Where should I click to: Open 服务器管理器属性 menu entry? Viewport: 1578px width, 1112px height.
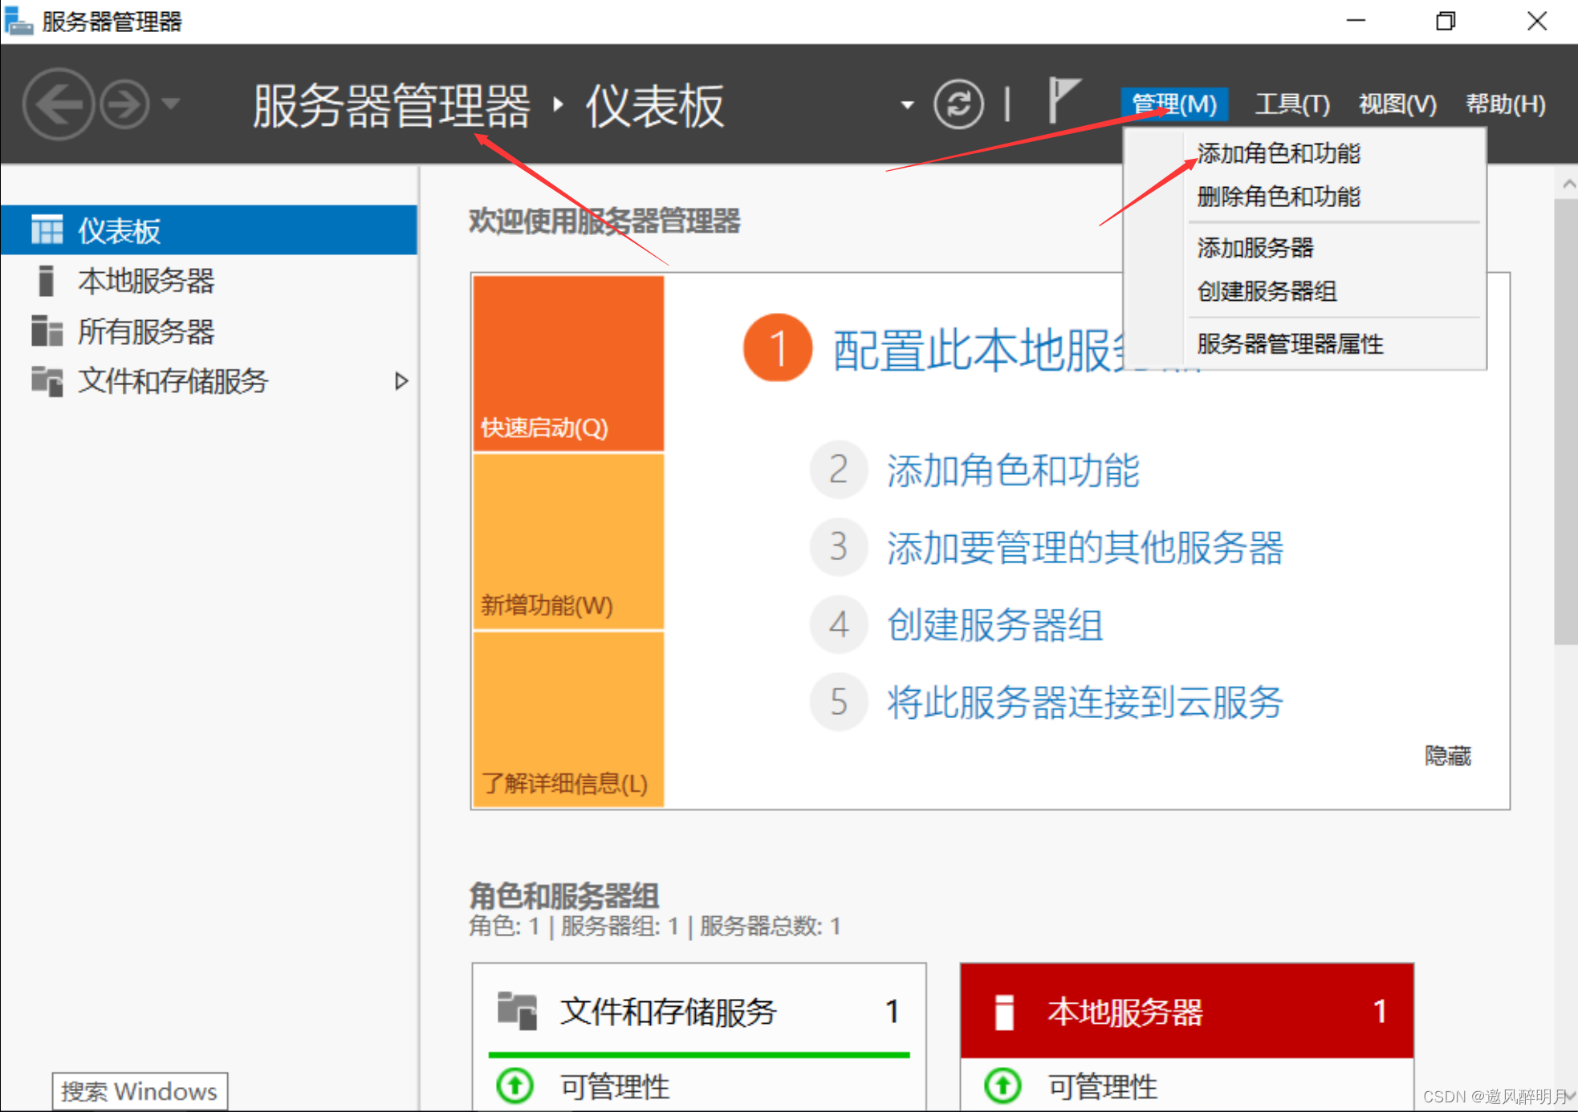(1291, 344)
